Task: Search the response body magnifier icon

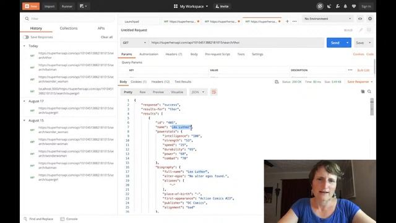Action: tap(369, 92)
